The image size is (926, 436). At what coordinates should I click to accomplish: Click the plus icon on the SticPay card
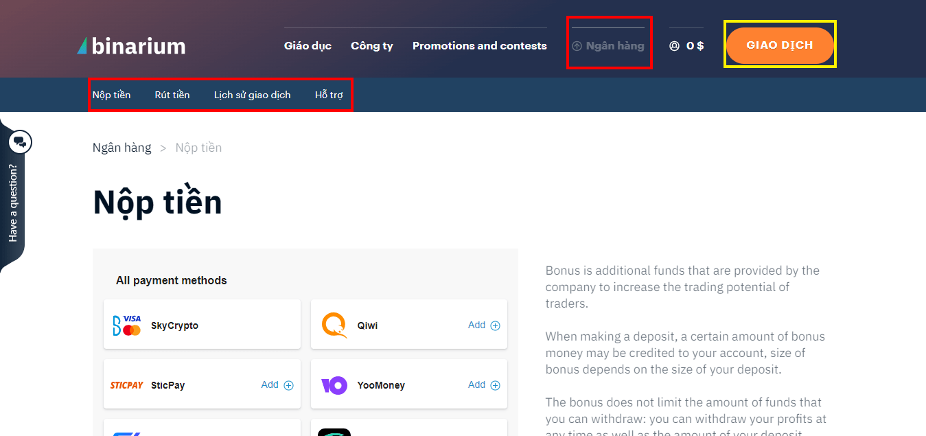coord(289,385)
